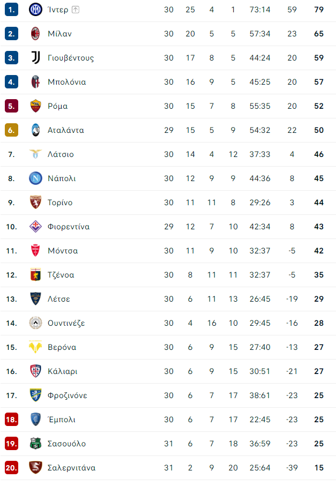Click the Salernitana club crest
The image size is (336, 486).
click(x=35, y=467)
